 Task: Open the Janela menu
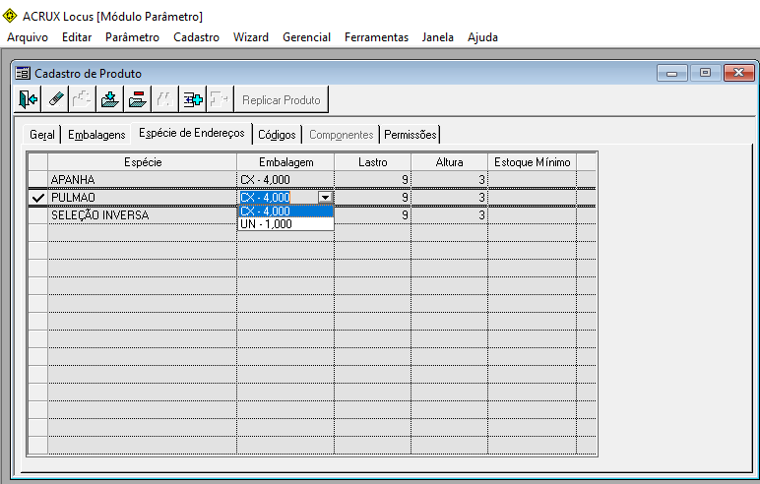click(x=438, y=37)
